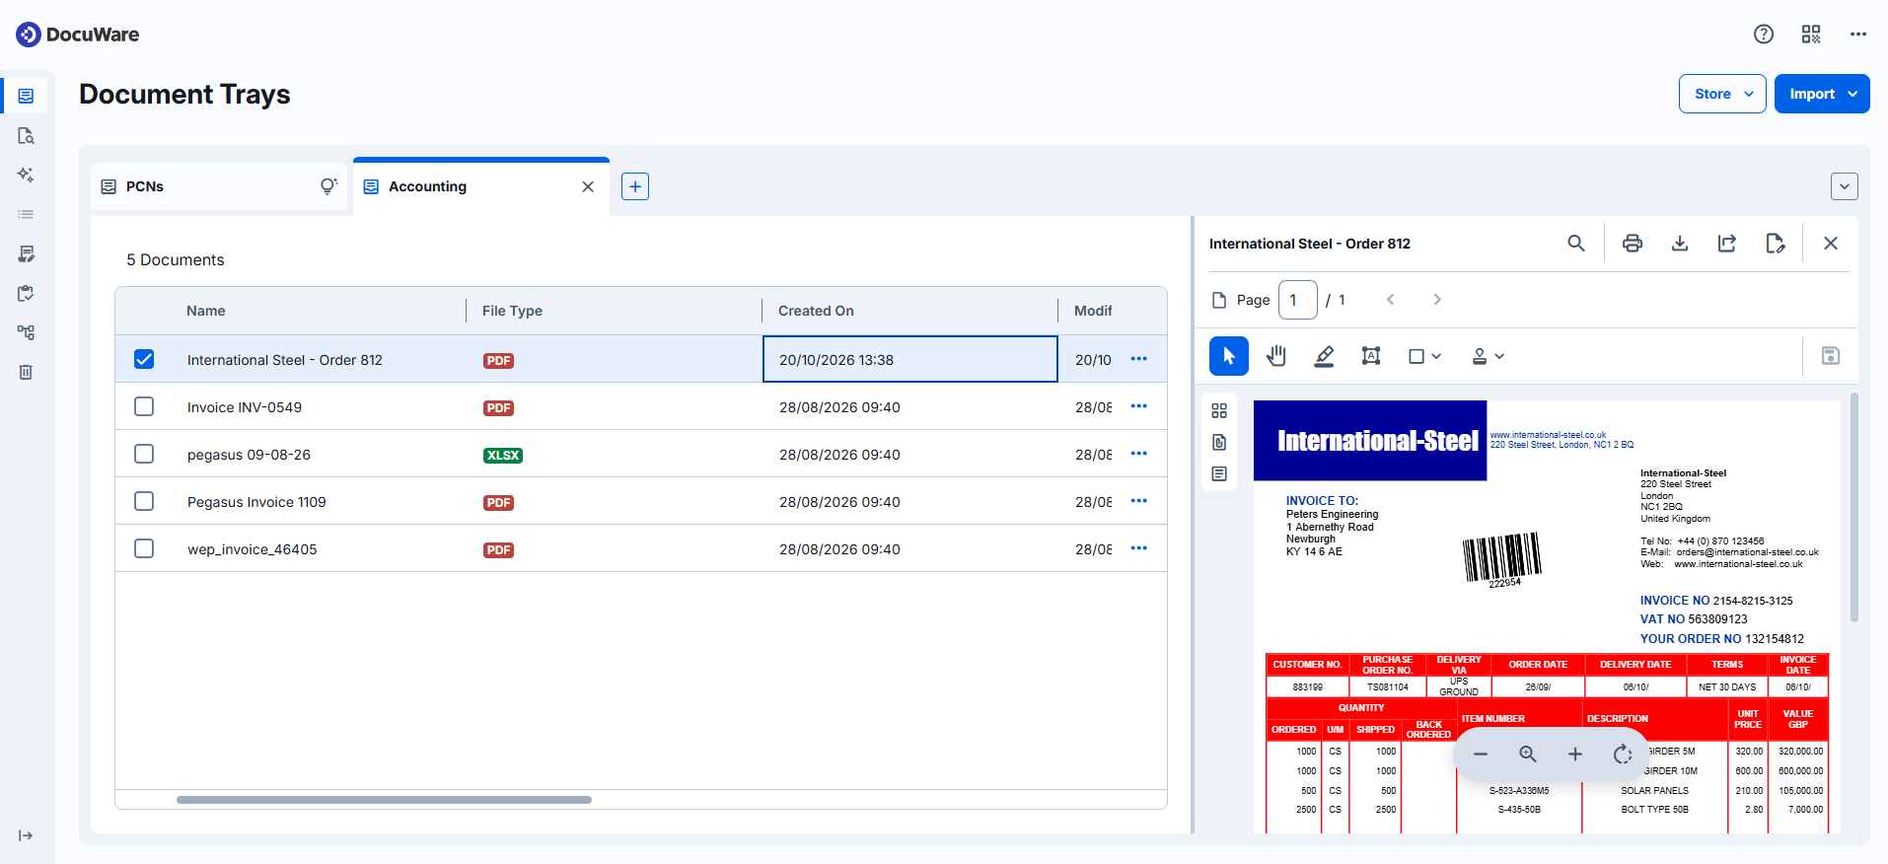Zoom out using the minus button
The image size is (1888, 864).
click(x=1481, y=755)
